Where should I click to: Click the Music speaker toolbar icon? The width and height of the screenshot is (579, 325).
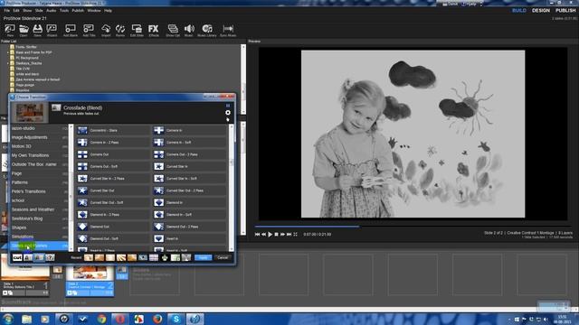tap(189, 30)
